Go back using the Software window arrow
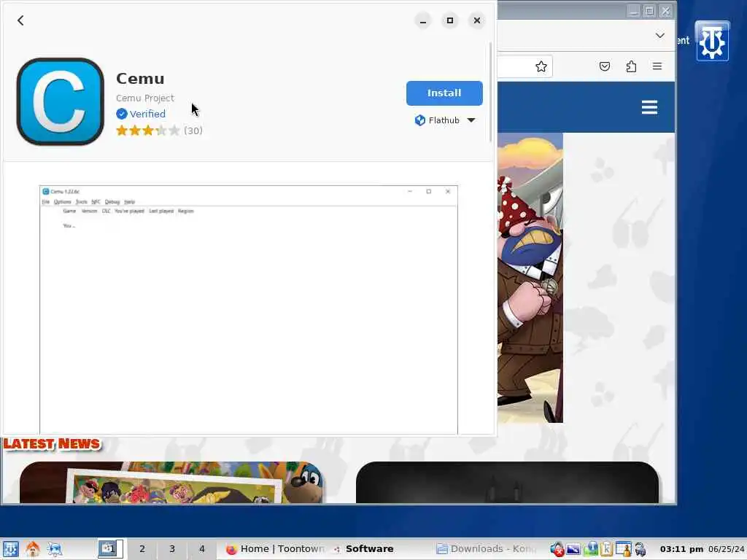 [x=20, y=20]
